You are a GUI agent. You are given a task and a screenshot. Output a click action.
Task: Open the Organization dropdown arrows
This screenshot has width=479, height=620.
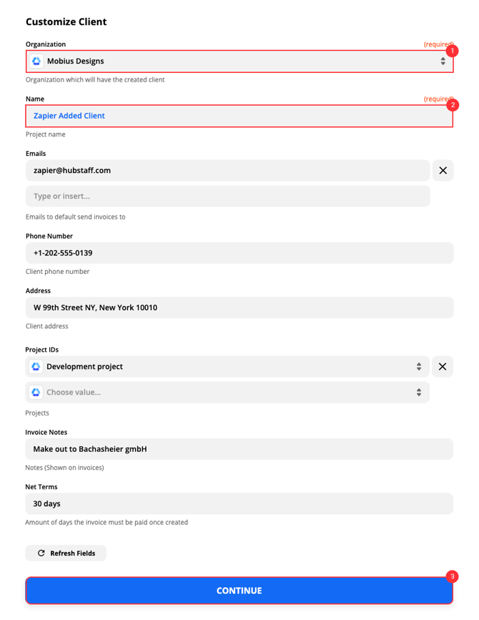pyautogui.click(x=443, y=61)
